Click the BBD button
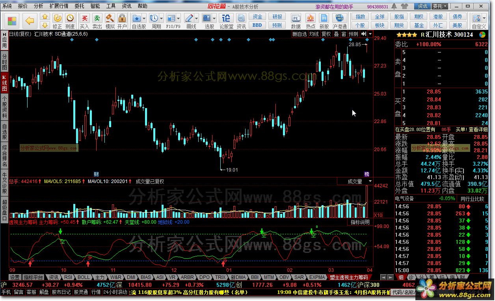Image resolution: width=495 pixels, height=301 pixels. pos(257,25)
